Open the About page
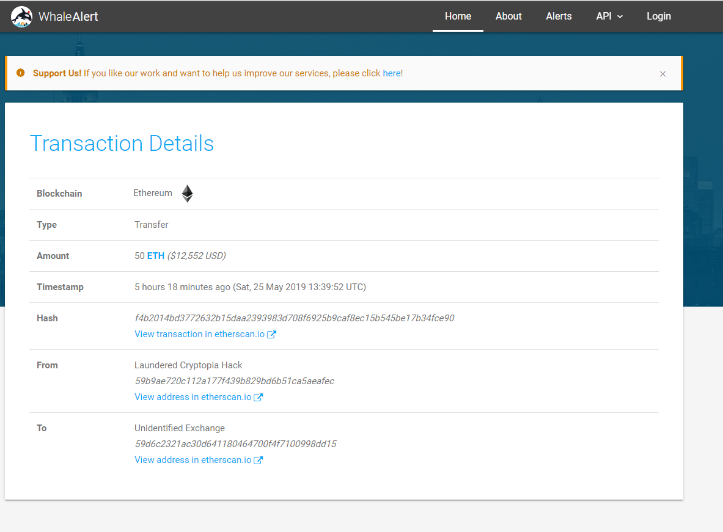Screen dimensions: 723x532 508,16
